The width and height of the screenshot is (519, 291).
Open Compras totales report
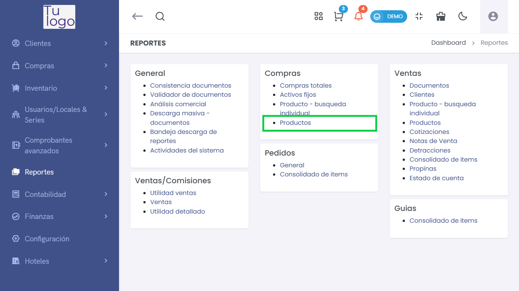click(x=306, y=85)
